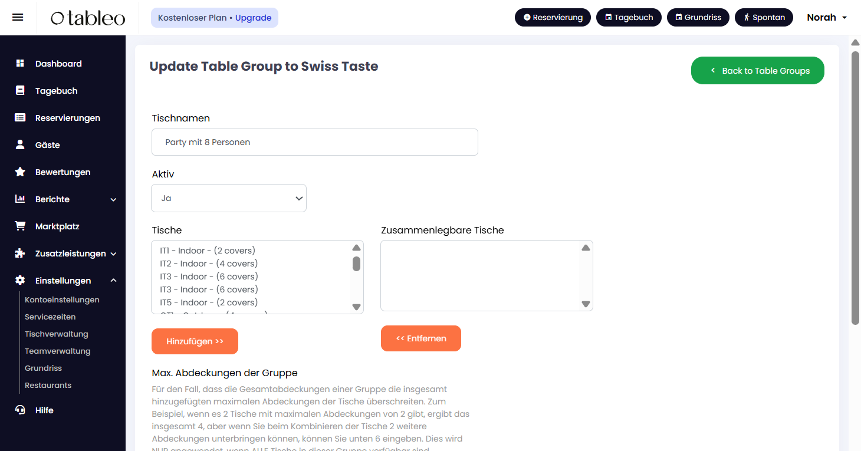The width and height of the screenshot is (861, 451).
Task: Click the Dashboard grid icon
Action: (20, 64)
